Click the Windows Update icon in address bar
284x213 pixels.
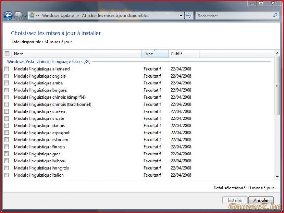(32, 16)
